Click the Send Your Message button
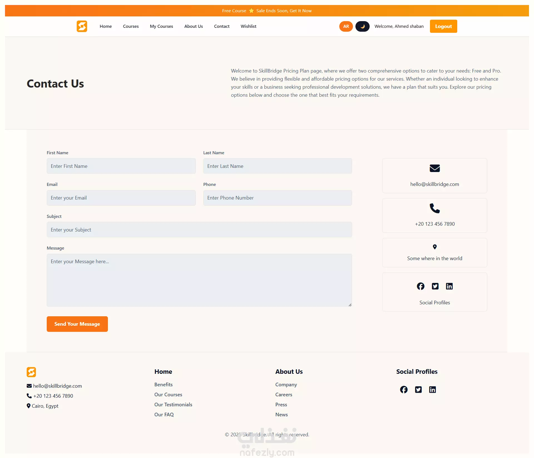 point(77,324)
